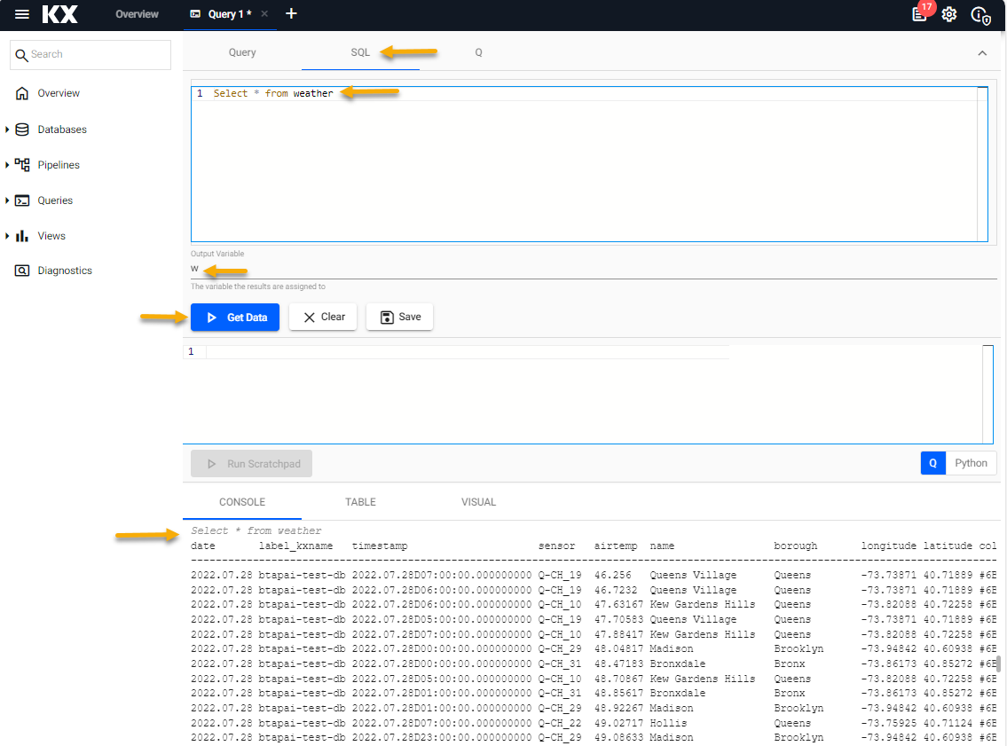Open the CONSOLE results tab

pos(242,502)
